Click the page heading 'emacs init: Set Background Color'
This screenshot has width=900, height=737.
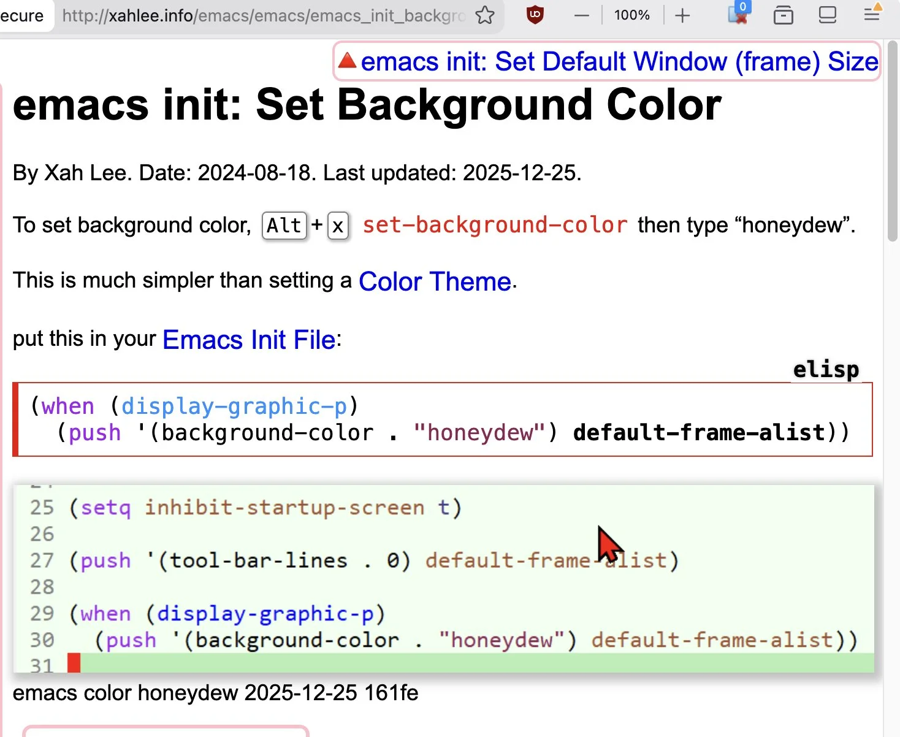(x=367, y=104)
